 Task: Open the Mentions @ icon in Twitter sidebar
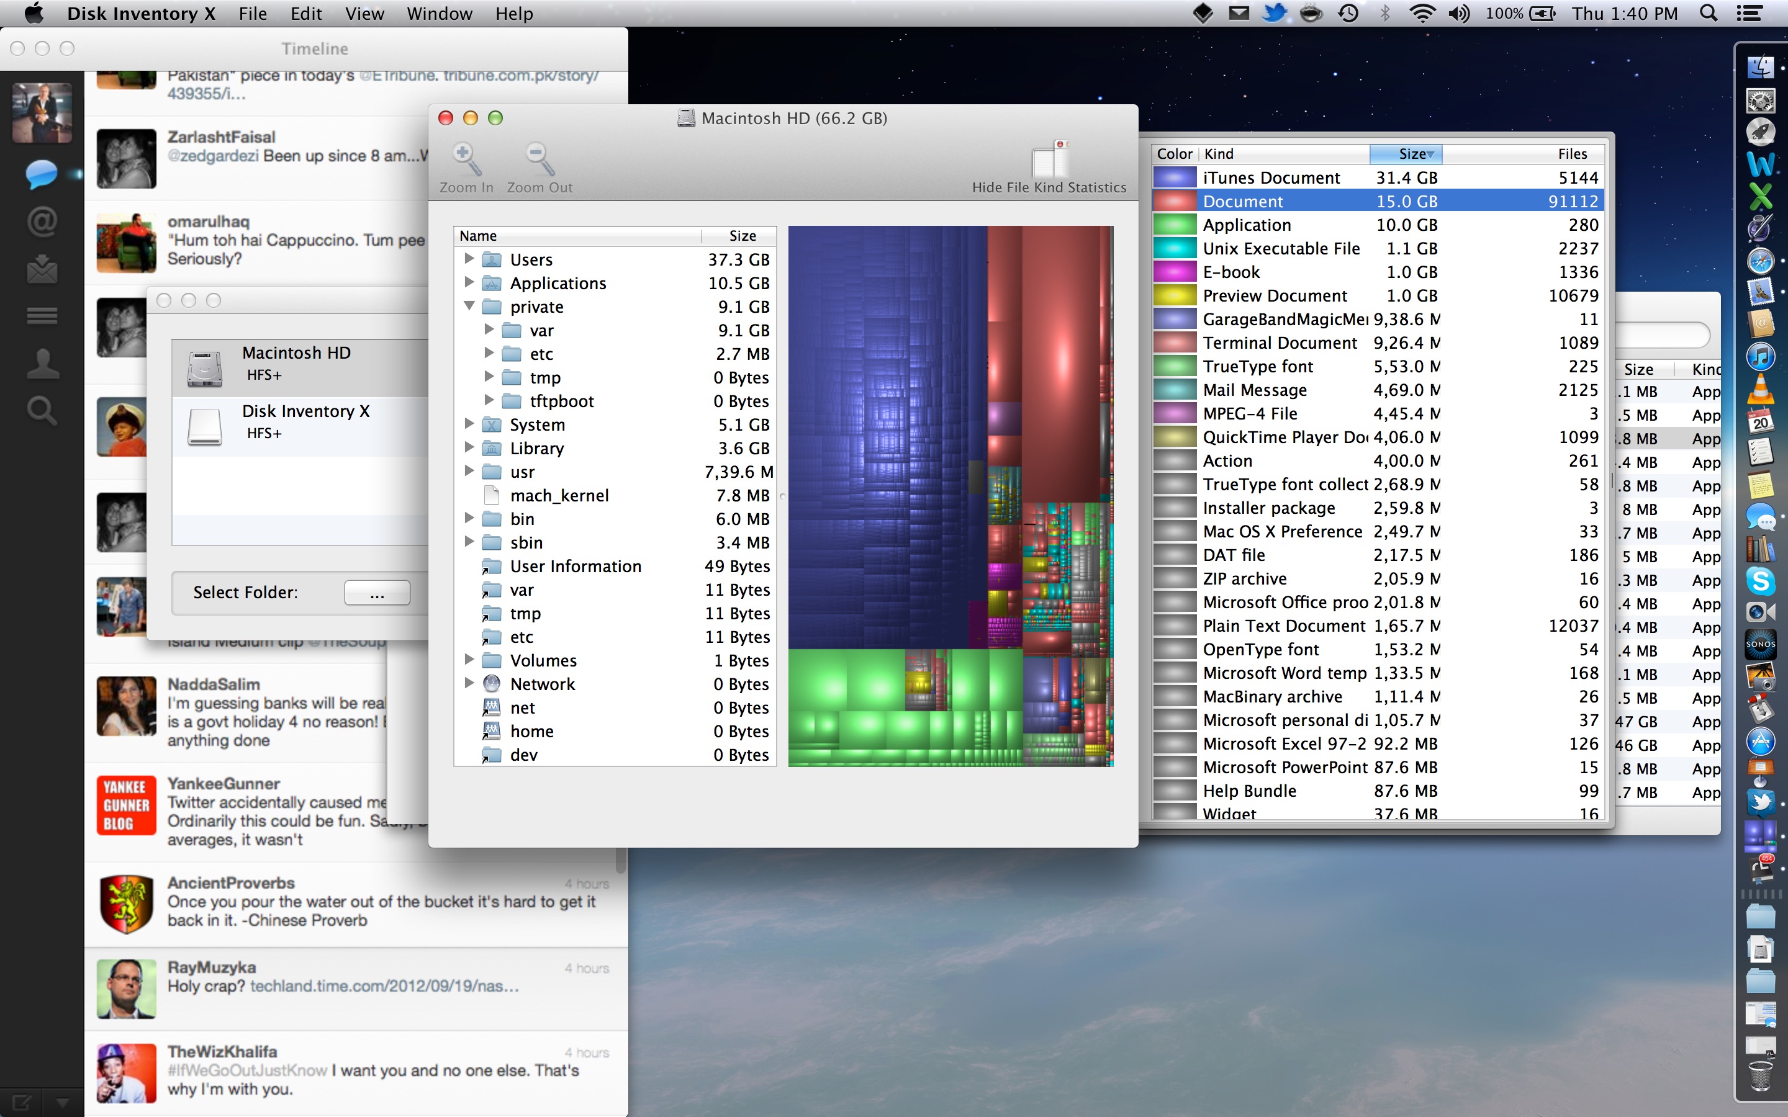point(42,222)
